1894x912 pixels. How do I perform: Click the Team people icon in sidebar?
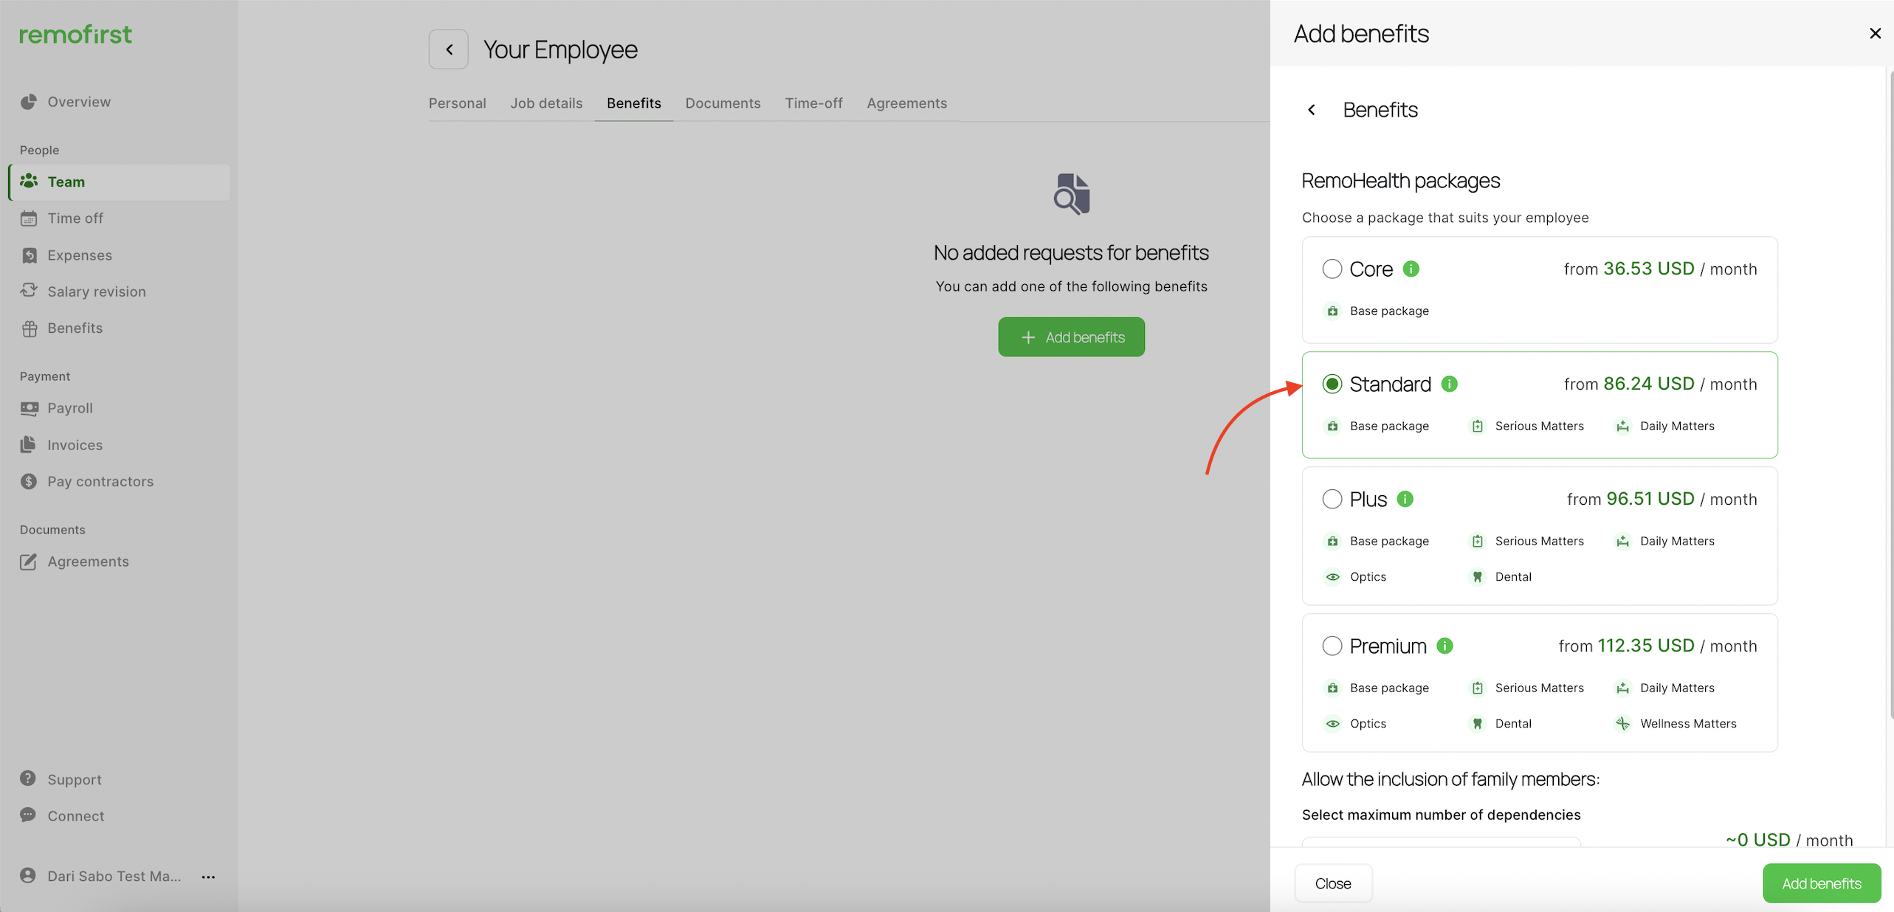pos(29,181)
